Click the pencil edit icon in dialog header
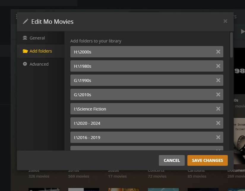The width and height of the screenshot is (245, 191). pos(26,21)
